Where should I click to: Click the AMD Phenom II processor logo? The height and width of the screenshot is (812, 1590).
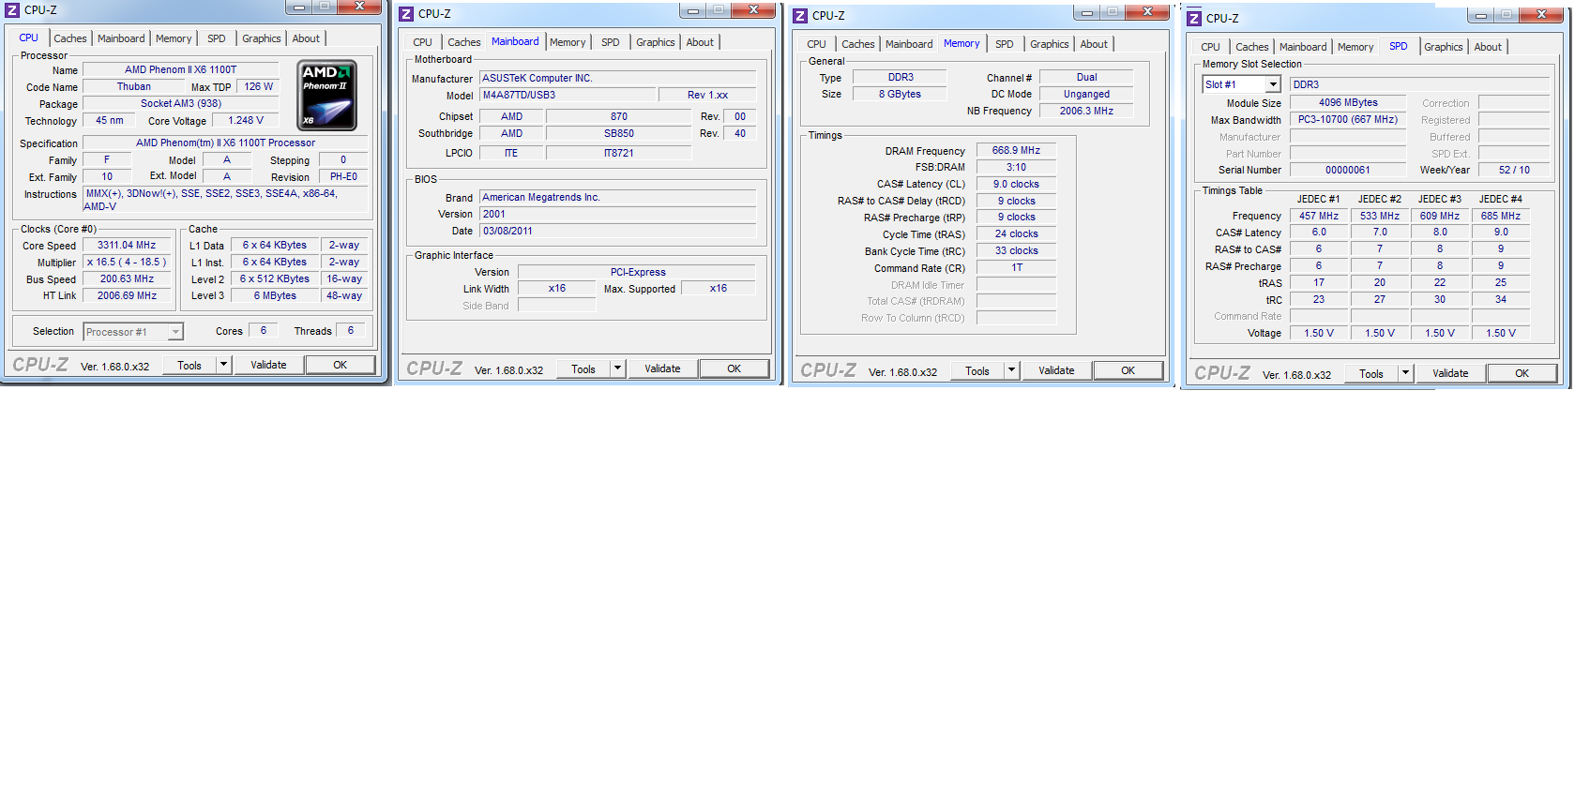[326, 95]
